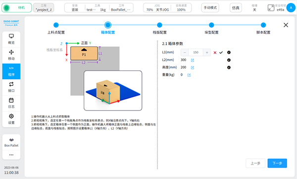Edit the 高度(mm) height pencil icon
The height and width of the screenshot is (179, 297).
(193, 67)
